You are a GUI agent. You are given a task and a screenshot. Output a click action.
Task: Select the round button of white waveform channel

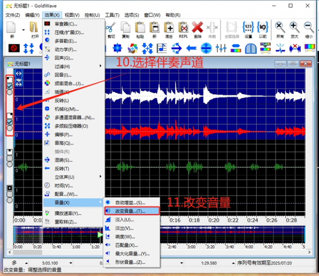[9, 92]
